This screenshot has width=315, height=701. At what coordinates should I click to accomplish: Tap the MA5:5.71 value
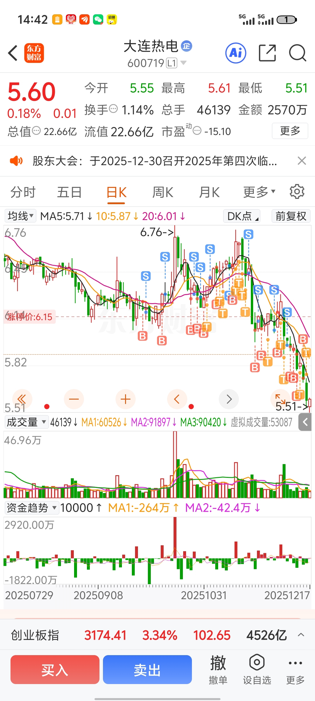tap(66, 216)
